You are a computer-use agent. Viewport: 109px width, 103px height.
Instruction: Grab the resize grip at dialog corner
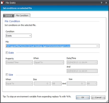pos(107,101)
